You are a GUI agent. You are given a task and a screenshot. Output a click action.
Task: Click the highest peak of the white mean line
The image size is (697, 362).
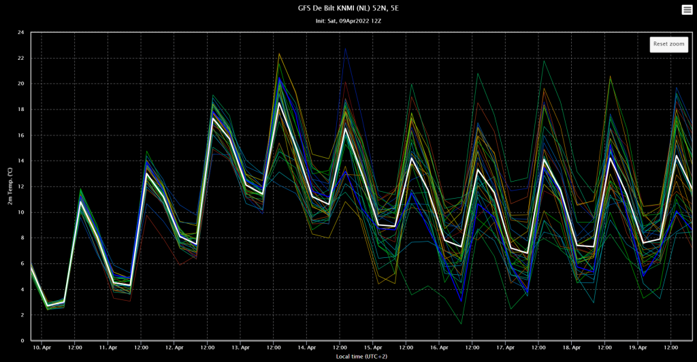click(x=279, y=103)
